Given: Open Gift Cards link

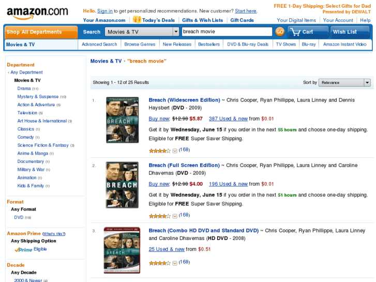Looking at the screenshot, I should point(242,20).
